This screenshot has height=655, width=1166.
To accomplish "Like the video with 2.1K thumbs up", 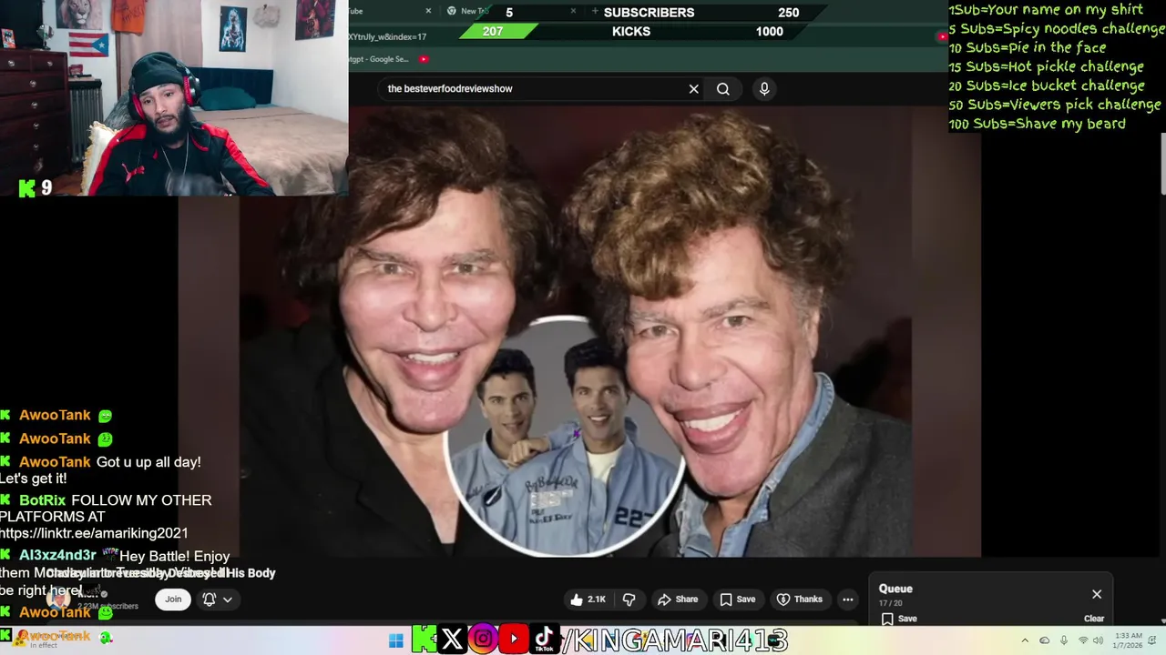I will click(588, 600).
